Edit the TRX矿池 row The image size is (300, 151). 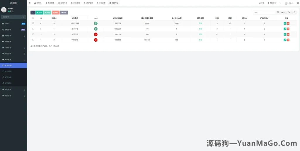[285, 40]
